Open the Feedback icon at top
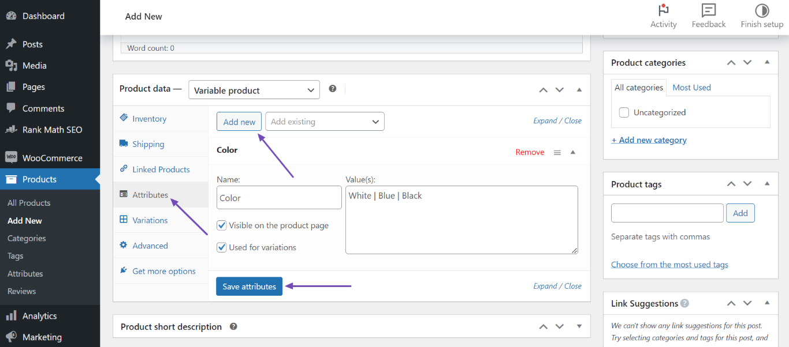 (708, 10)
